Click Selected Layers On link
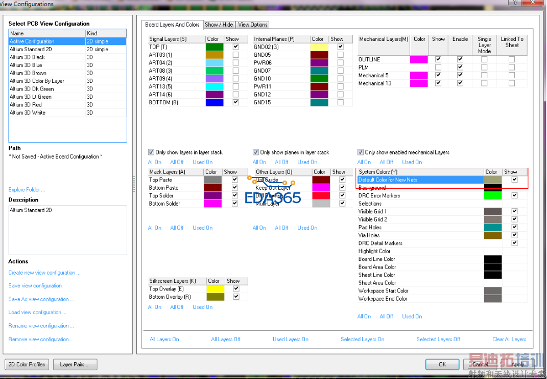This screenshot has height=379, width=547. click(363, 340)
